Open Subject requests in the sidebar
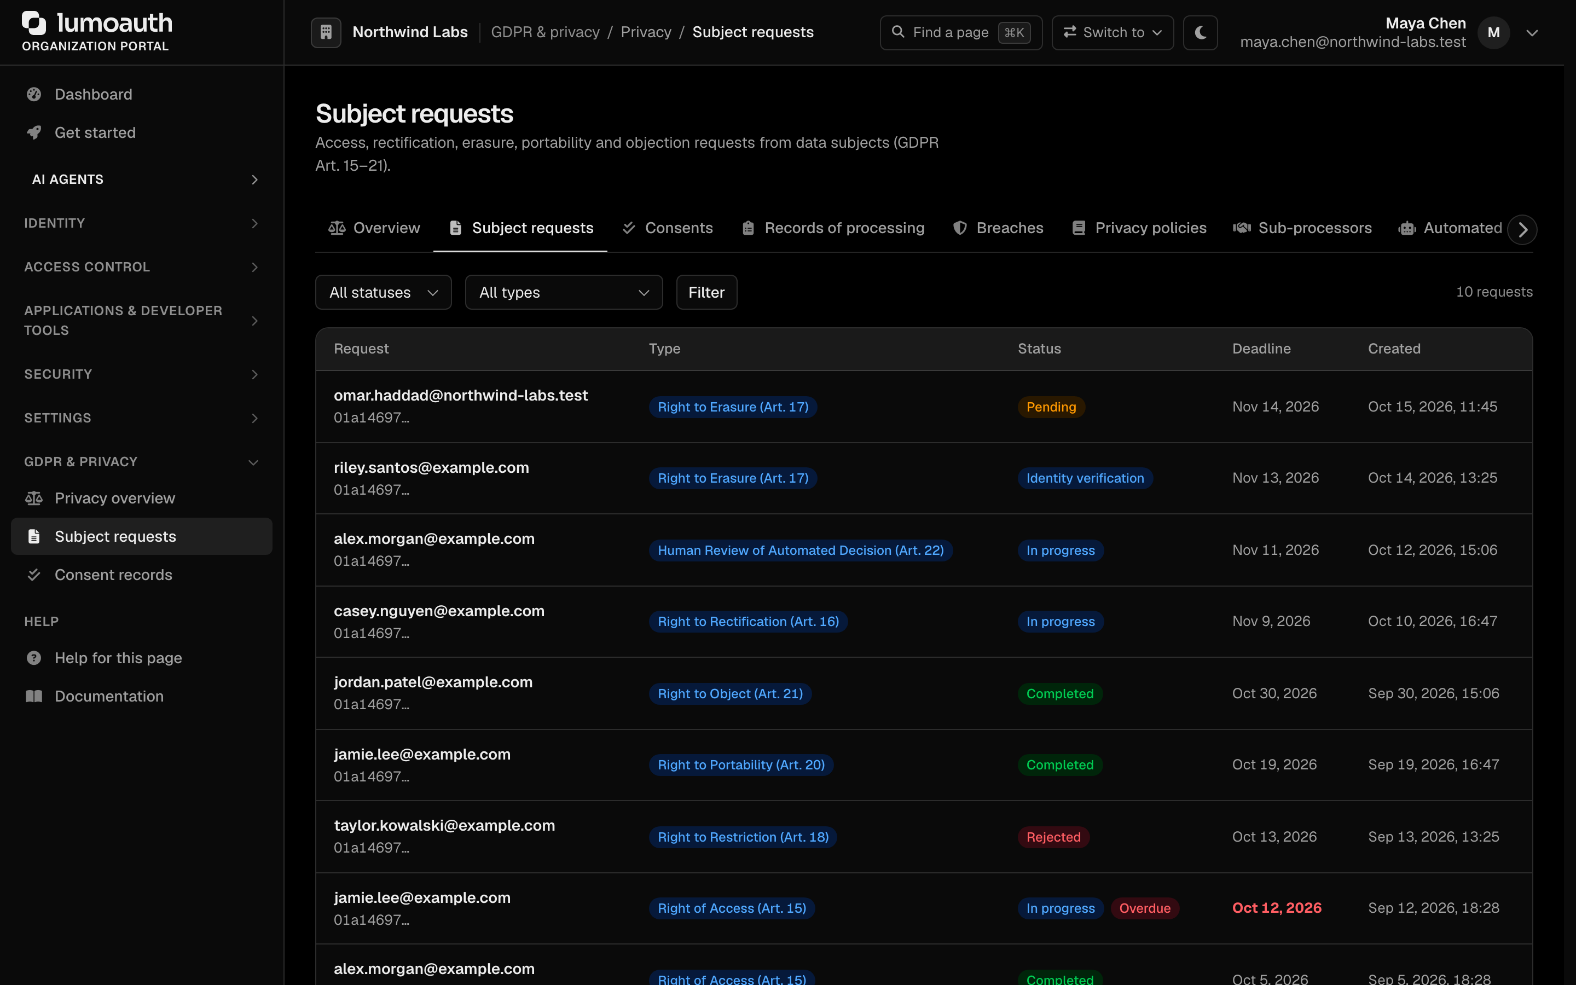 141,536
